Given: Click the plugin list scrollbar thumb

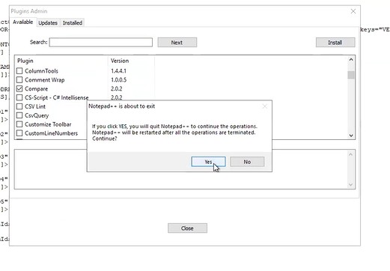Looking at the screenshot, I should [x=351, y=75].
